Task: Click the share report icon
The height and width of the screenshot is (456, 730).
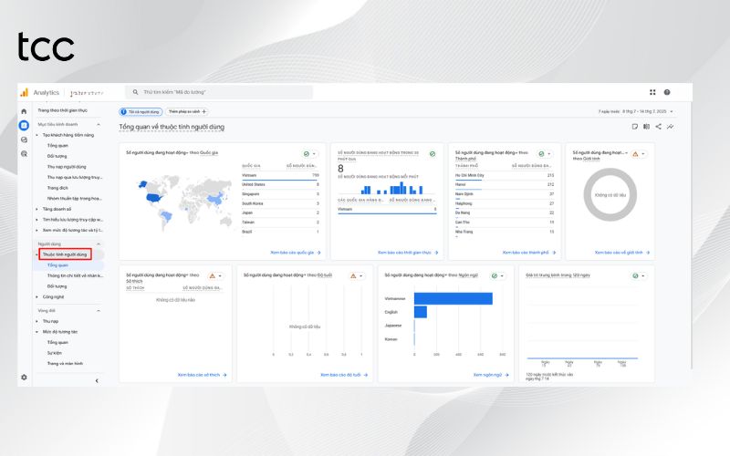Action: pyautogui.click(x=658, y=127)
